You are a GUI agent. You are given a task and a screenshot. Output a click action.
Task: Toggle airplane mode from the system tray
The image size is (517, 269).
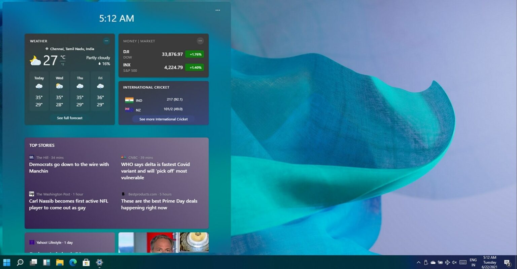coord(448,262)
